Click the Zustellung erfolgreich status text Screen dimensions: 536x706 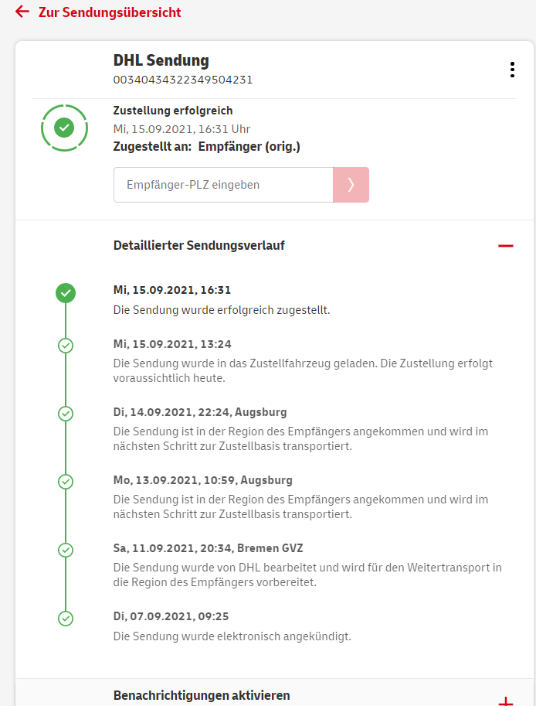pyautogui.click(x=173, y=111)
